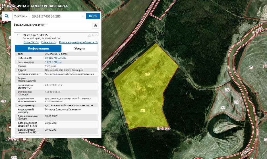Click Поиск в границах объекта link
267x159 pixels.
click(x=78, y=42)
